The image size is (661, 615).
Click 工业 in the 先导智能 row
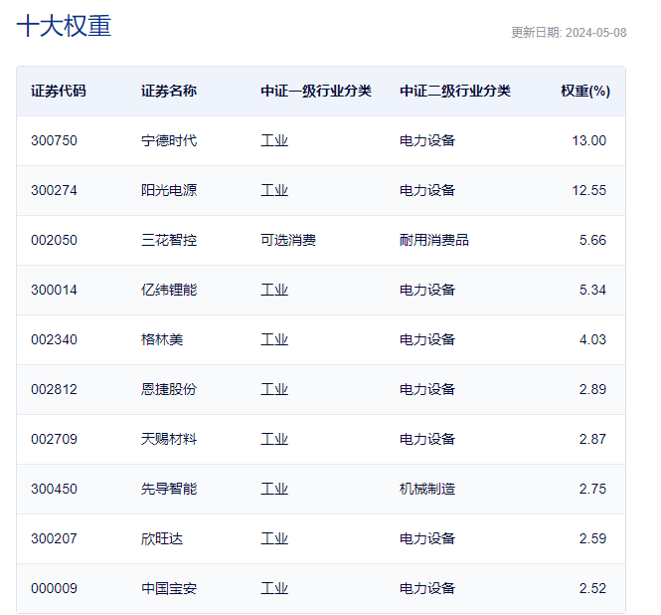coord(274,490)
